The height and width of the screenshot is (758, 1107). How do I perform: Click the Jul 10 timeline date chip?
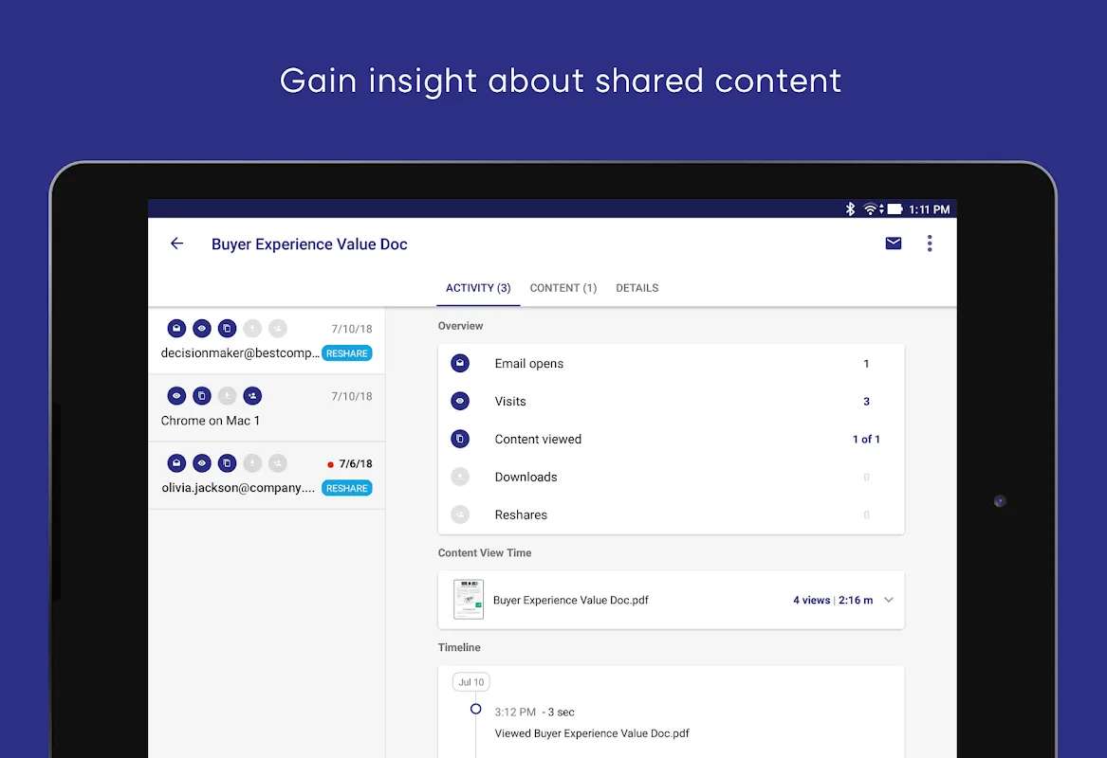click(x=470, y=682)
